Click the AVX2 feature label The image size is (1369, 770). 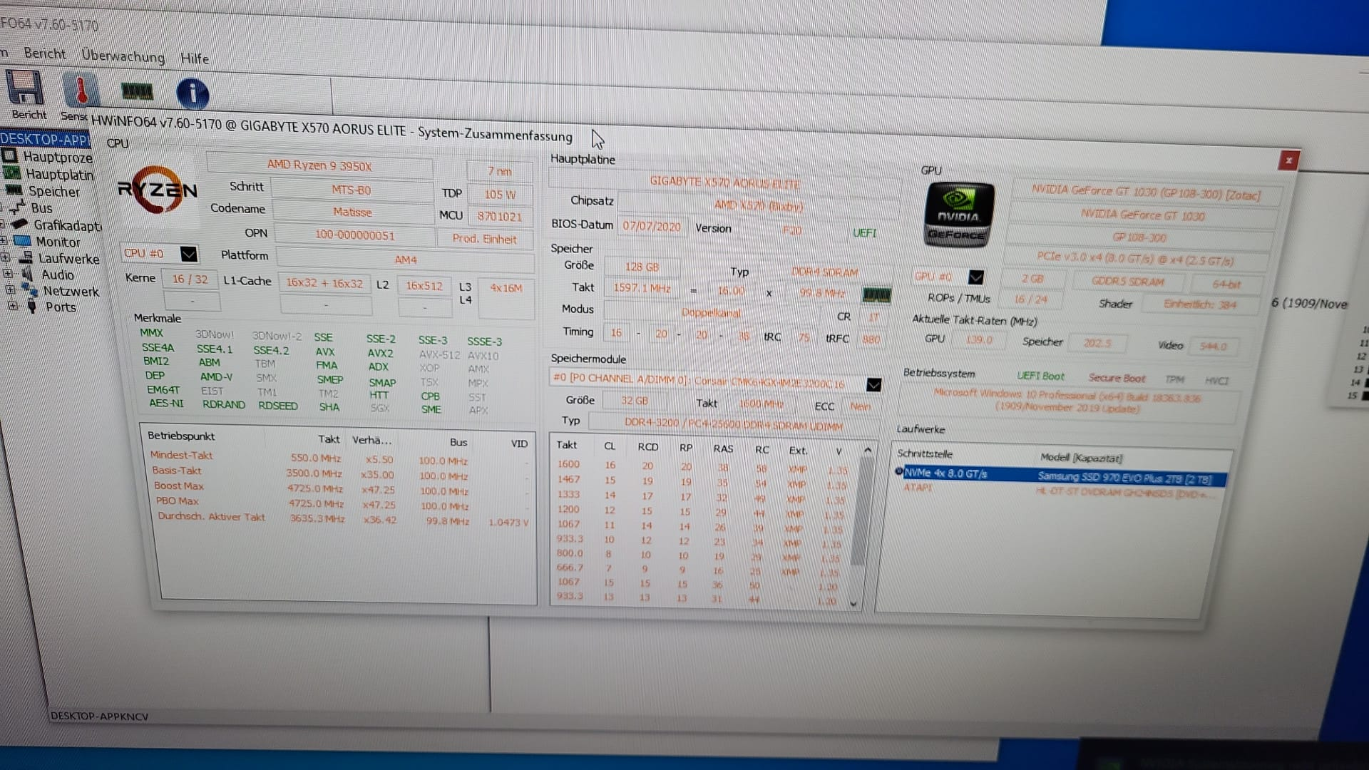[380, 353]
